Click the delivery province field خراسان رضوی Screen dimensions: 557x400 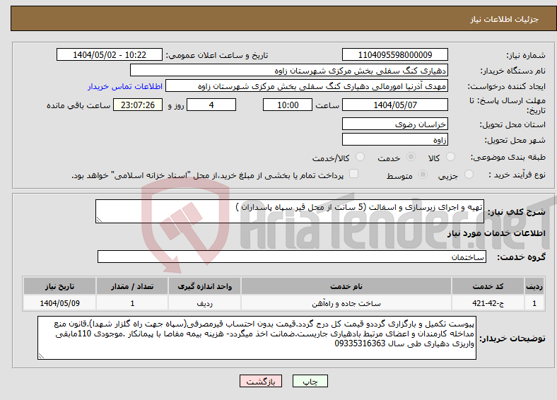coord(394,124)
